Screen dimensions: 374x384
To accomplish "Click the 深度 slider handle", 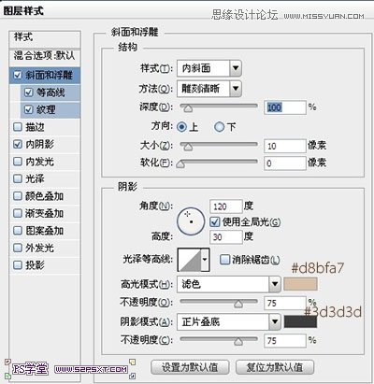I will click(x=188, y=108).
